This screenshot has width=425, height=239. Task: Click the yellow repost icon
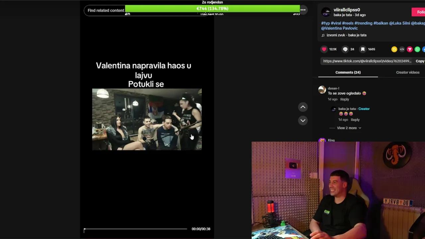pos(394,49)
